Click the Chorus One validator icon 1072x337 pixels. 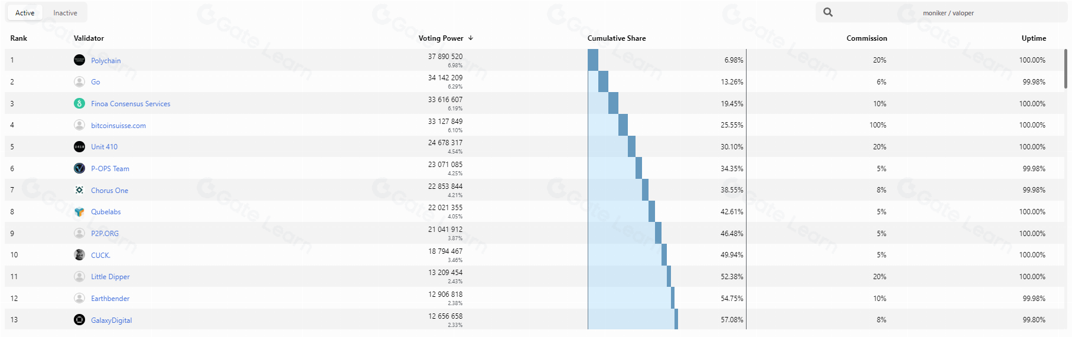(79, 190)
